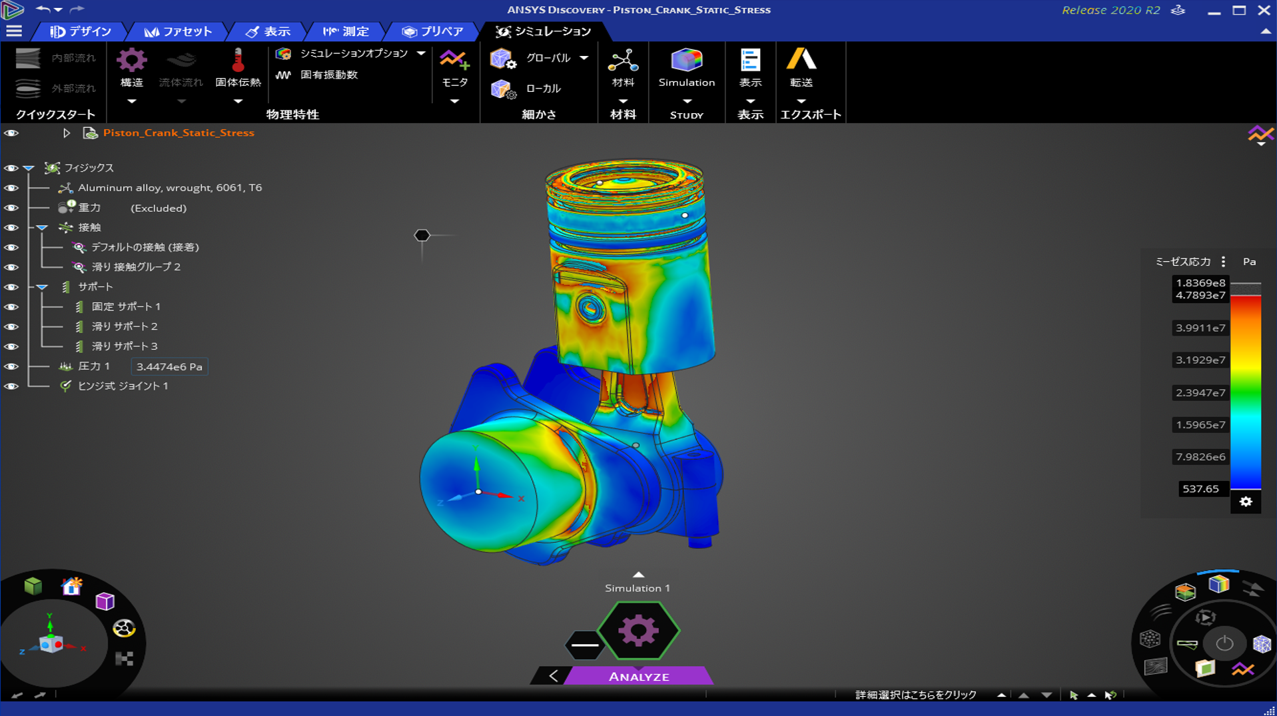The width and height of the screenshot is (1277, 716).
Task: Click the stress legend color bar
Action: [x=1245, y=393]
